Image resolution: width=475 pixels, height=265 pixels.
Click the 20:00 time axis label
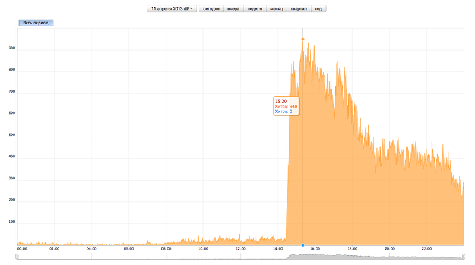[x=389, y=248]
